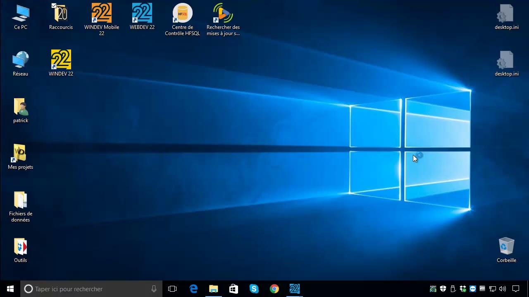The image size is (529, 297).
Task: Launch Google Chrome from taskbar
Action: pos(274,289)
